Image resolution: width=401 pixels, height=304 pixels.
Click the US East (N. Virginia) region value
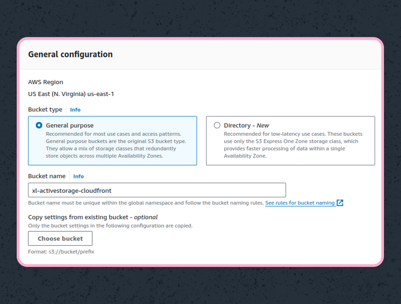click(x=71, y=94)
